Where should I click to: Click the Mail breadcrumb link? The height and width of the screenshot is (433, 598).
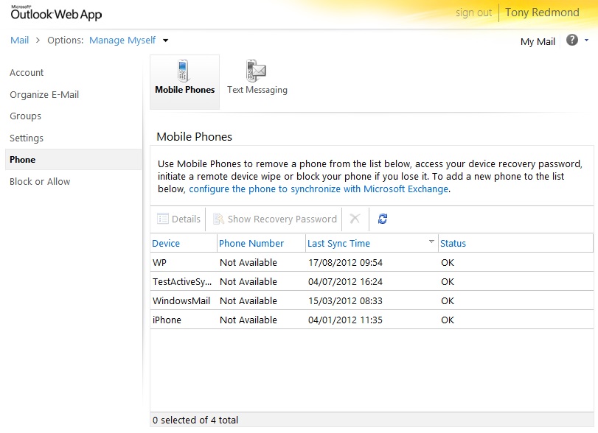click(x=19, y=41)
